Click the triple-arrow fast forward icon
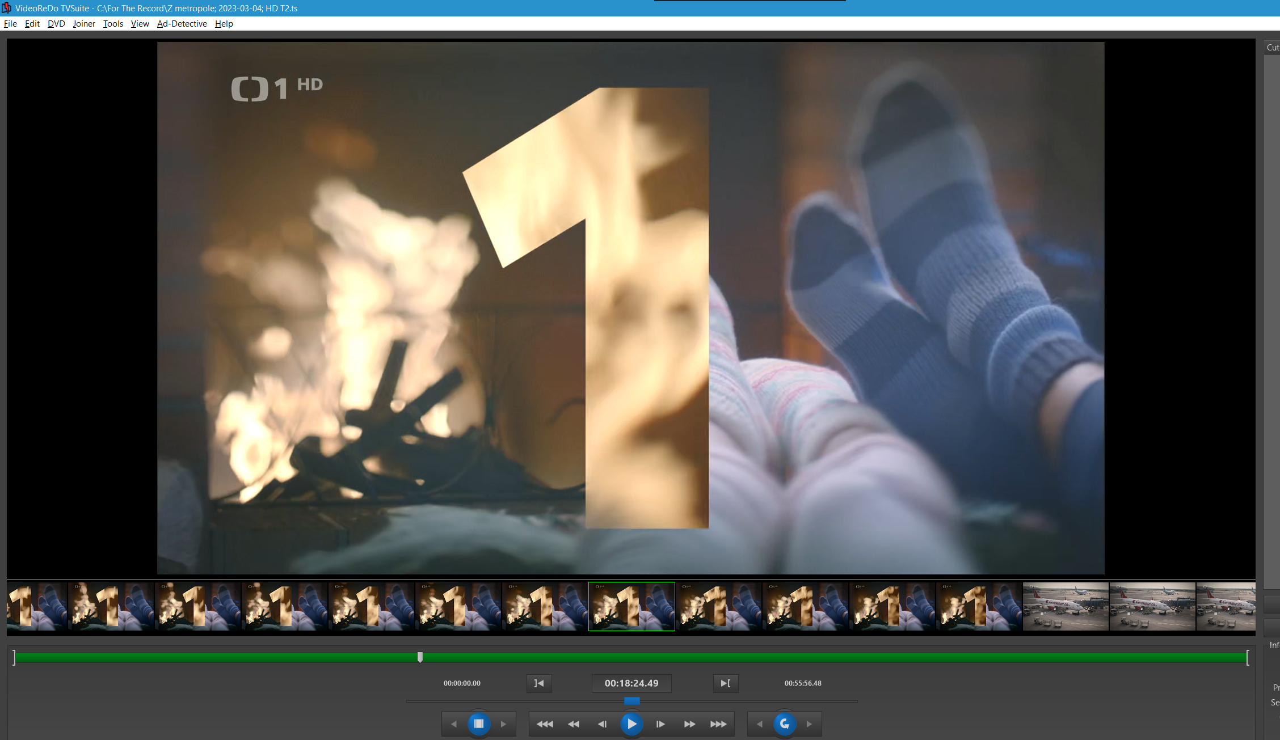Screen dimensions: 1280x740 [718, 724]
